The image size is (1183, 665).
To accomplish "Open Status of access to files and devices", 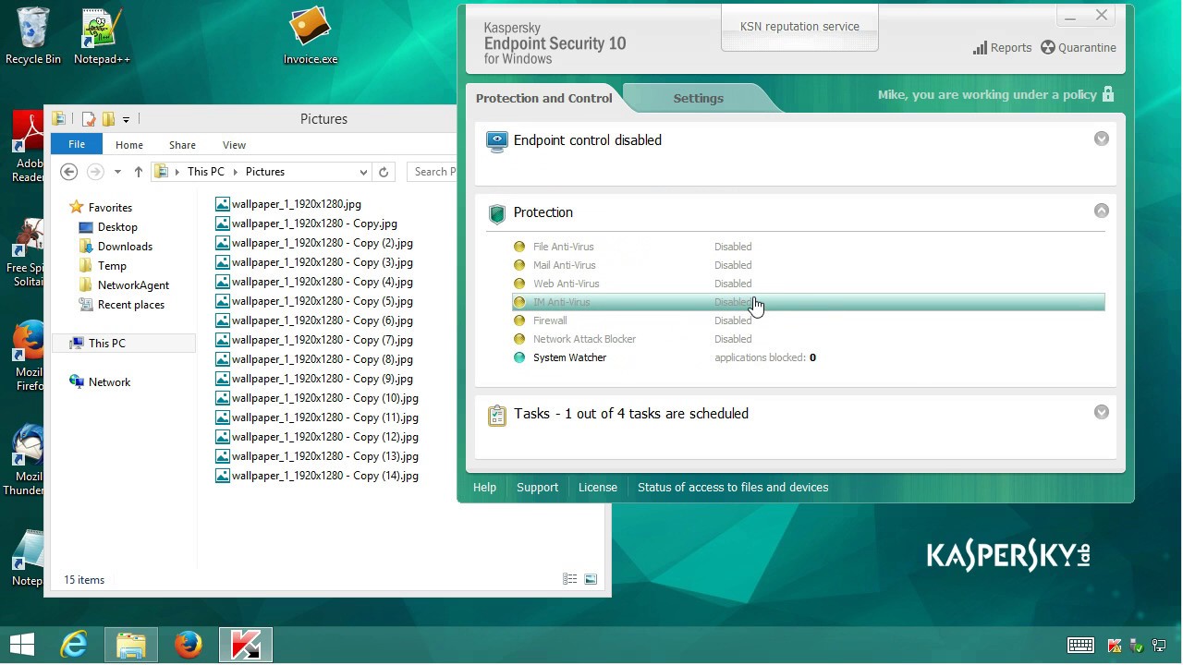I will [733, 487].
